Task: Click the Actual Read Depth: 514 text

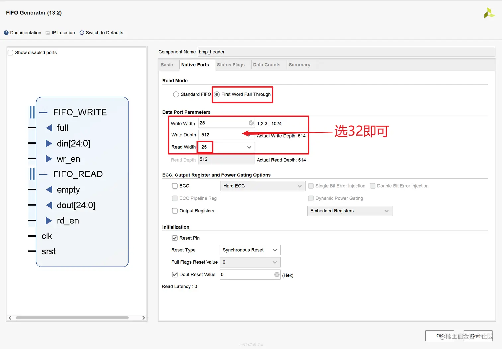Action: point(281,160)
